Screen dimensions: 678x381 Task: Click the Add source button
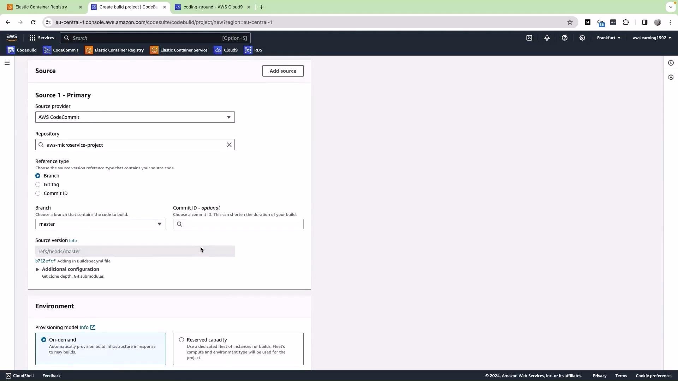[283, 71]
